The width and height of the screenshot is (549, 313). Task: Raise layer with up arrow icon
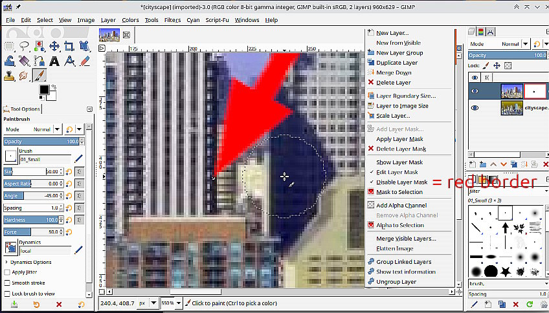tap(493, 164)
